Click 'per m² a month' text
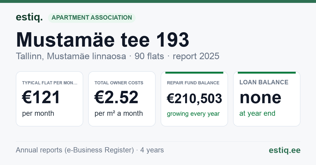Image resolution: width=316 pixels, height=165 pixels. point(118,113)
